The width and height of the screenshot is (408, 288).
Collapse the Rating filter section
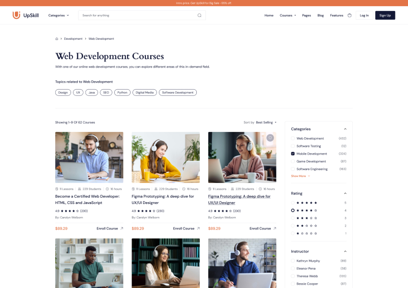tap(345, 193)
